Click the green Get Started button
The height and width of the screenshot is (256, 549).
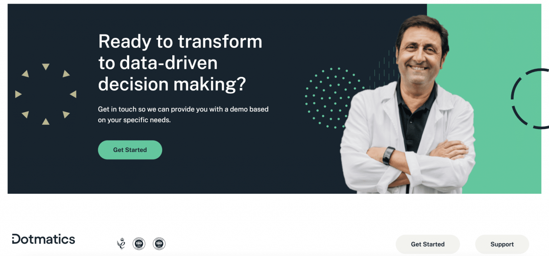pyautogui.click(x=130, y=150)
